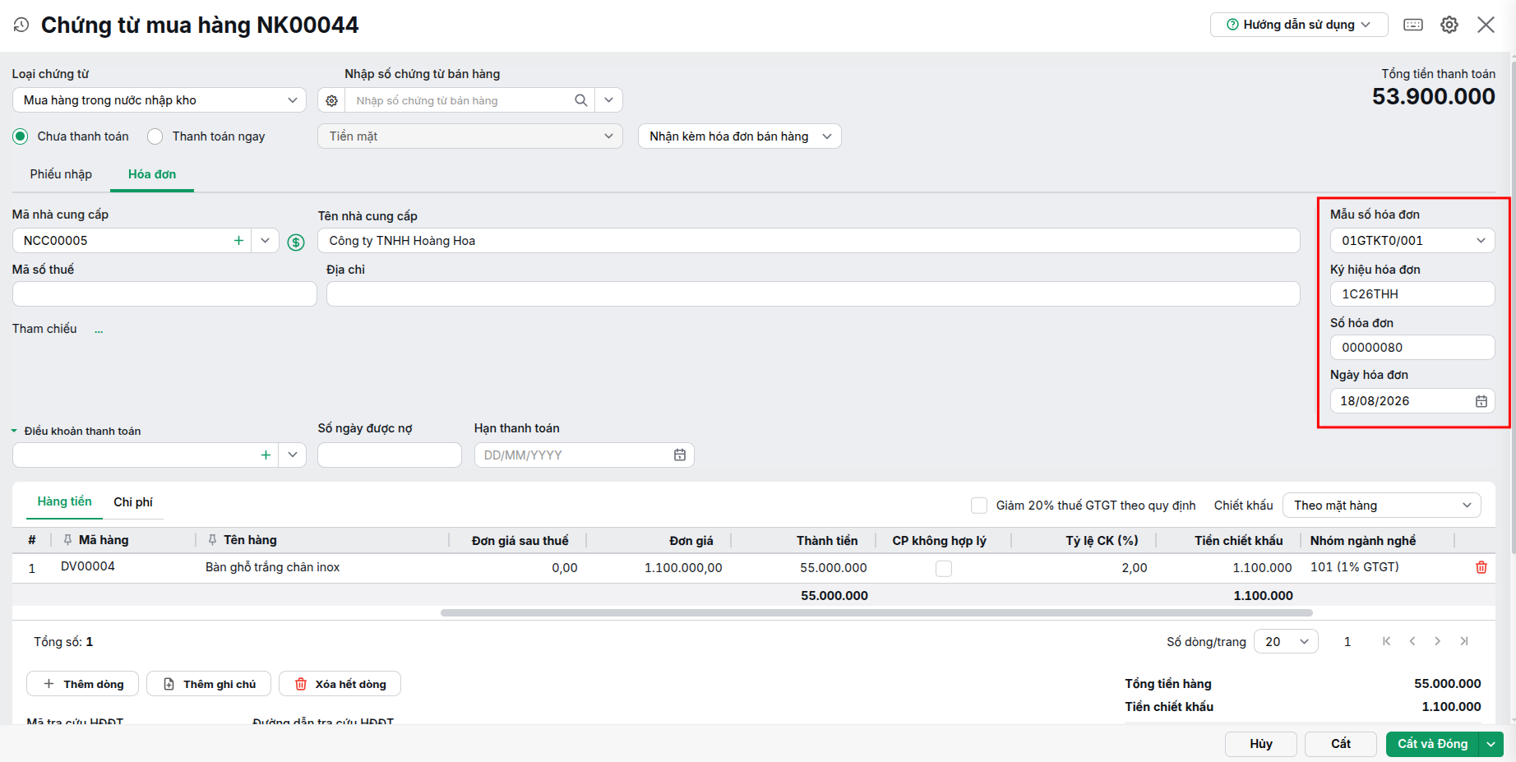Go to last page of rows
The image size is (1516, 762).
coord(1464,641)
